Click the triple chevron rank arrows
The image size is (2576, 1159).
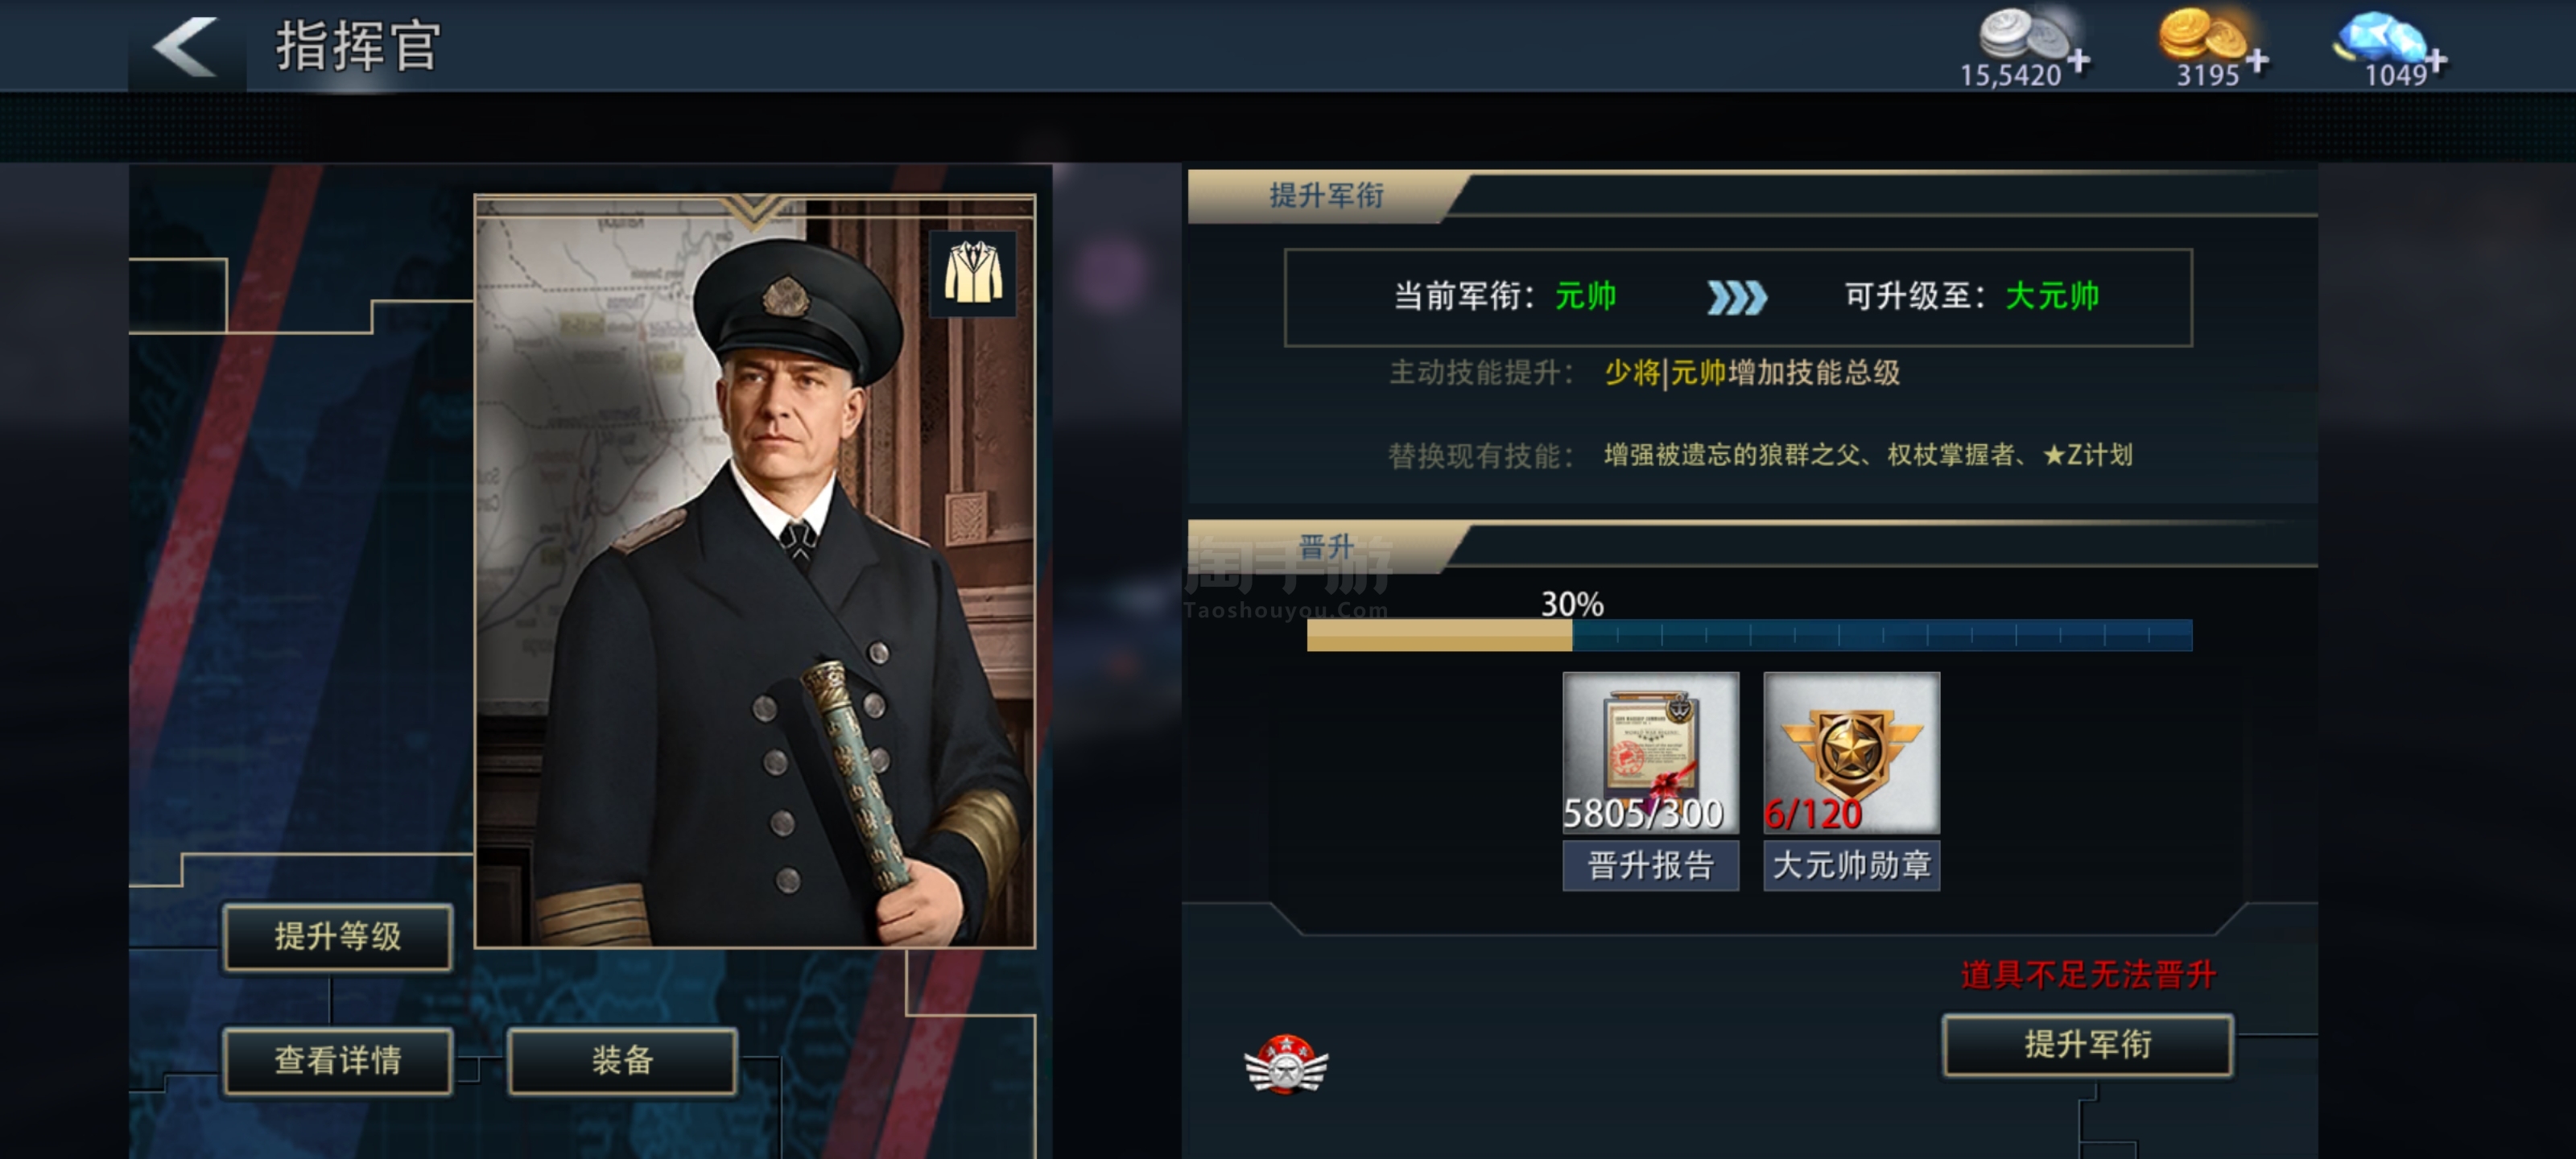click(1737, 297)
